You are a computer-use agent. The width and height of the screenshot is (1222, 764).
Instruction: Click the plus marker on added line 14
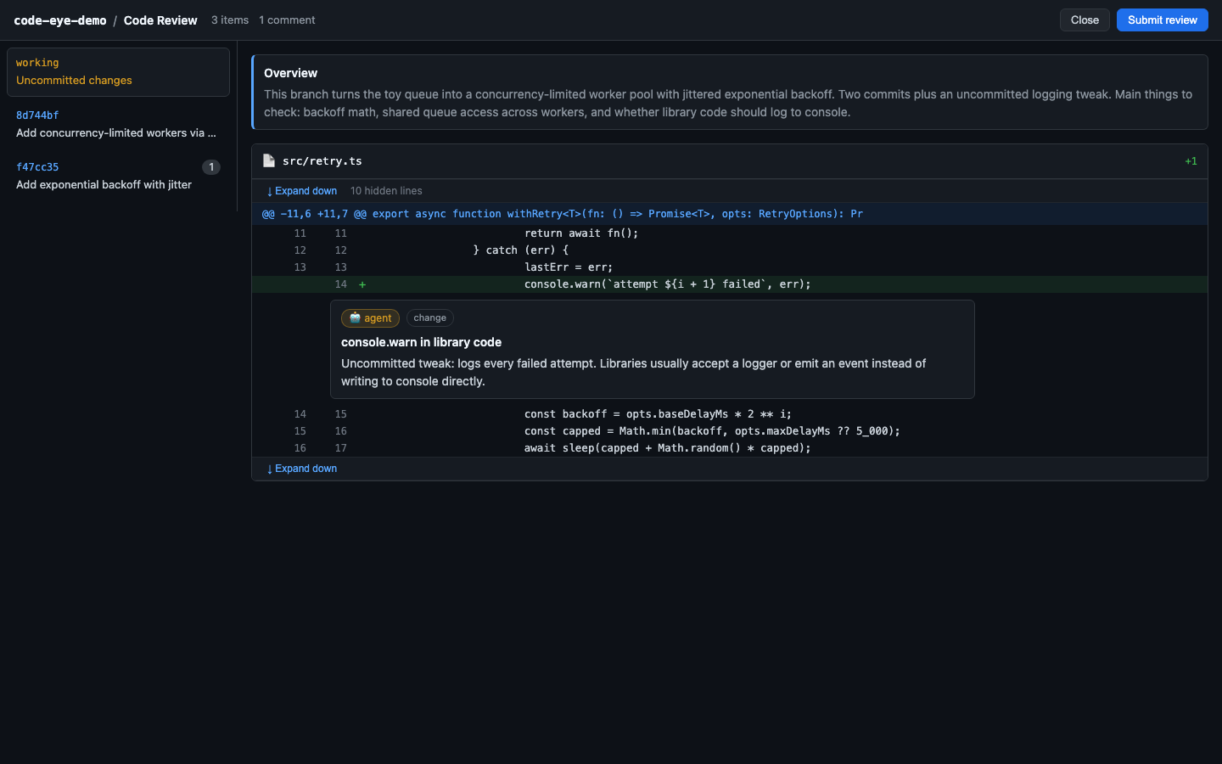click(362, 284)
